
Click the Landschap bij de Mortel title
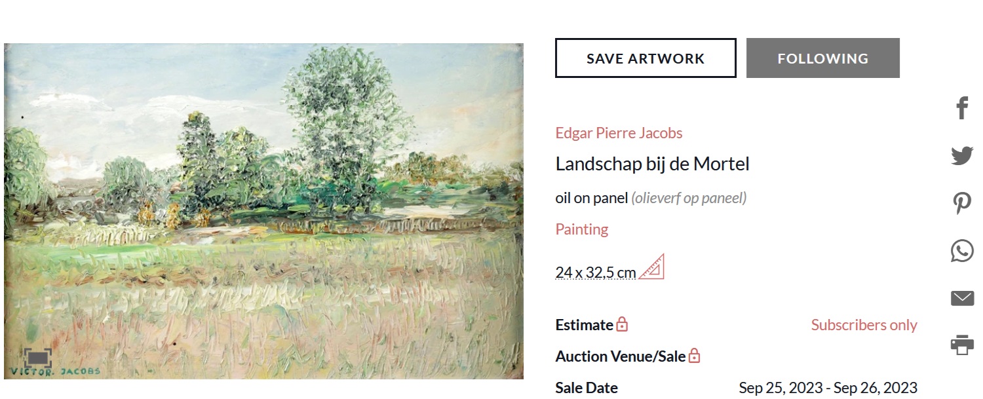coord(652,164)
